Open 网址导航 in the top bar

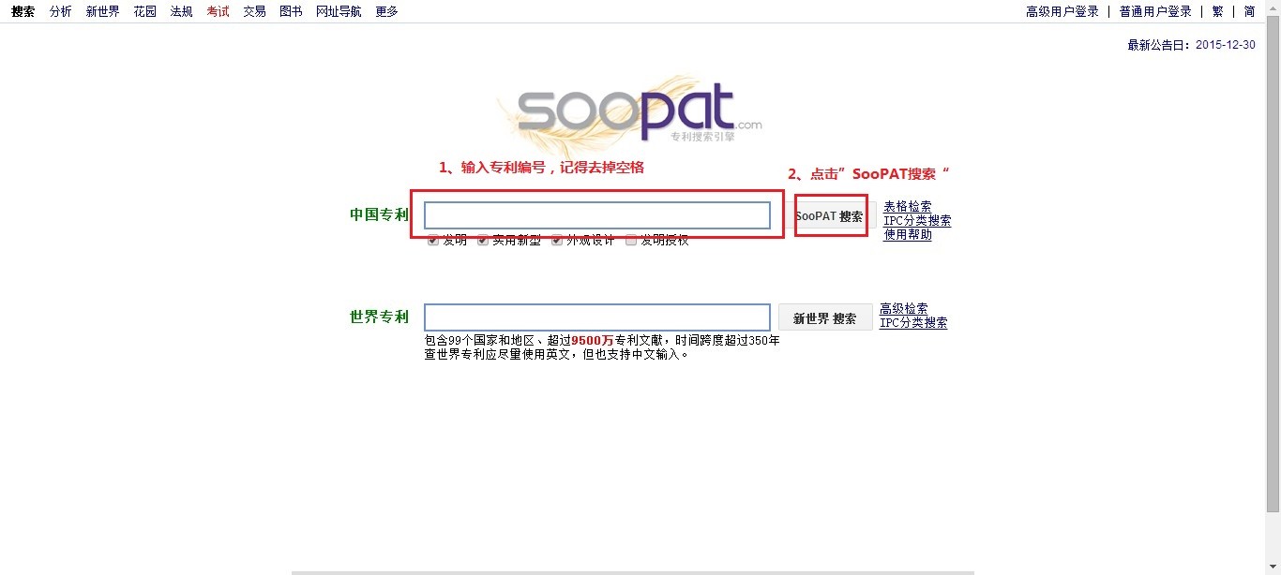coord(339,11)
